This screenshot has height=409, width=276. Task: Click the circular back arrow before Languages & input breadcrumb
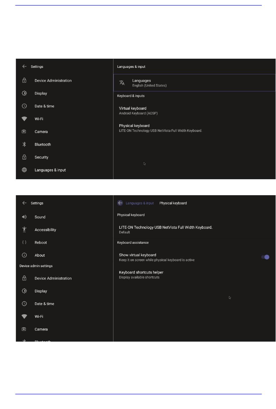120,203
